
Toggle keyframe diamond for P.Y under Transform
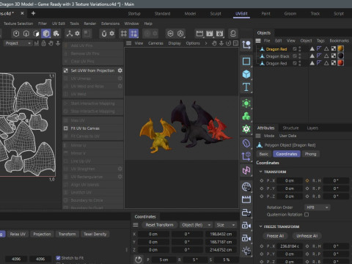[262, 188]
